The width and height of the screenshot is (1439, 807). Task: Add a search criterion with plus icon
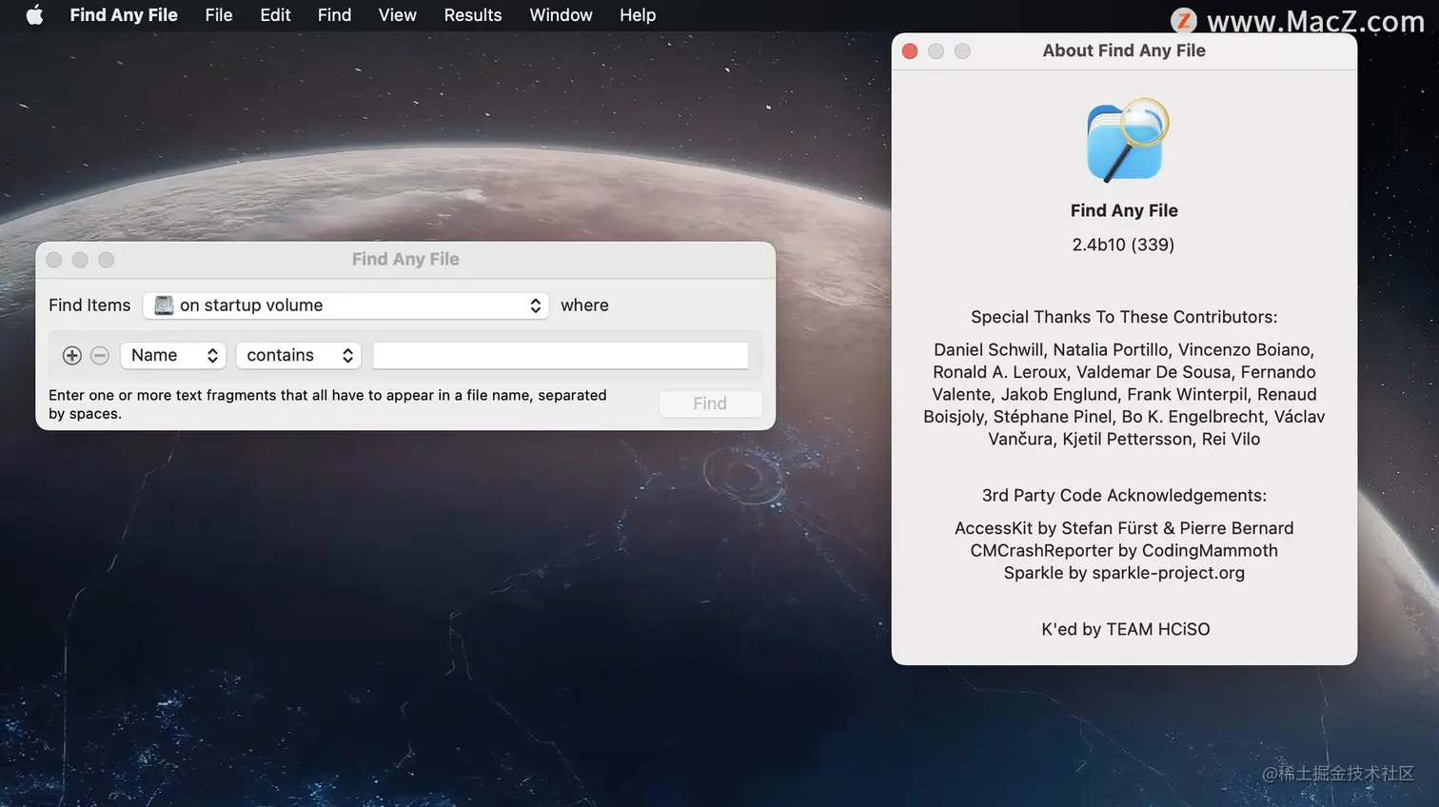click(71, 356)
